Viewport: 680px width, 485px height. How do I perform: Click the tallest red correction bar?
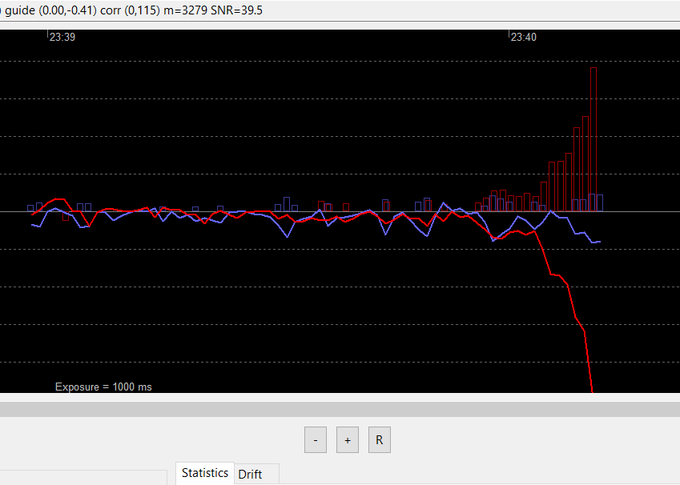coord(593,139)
